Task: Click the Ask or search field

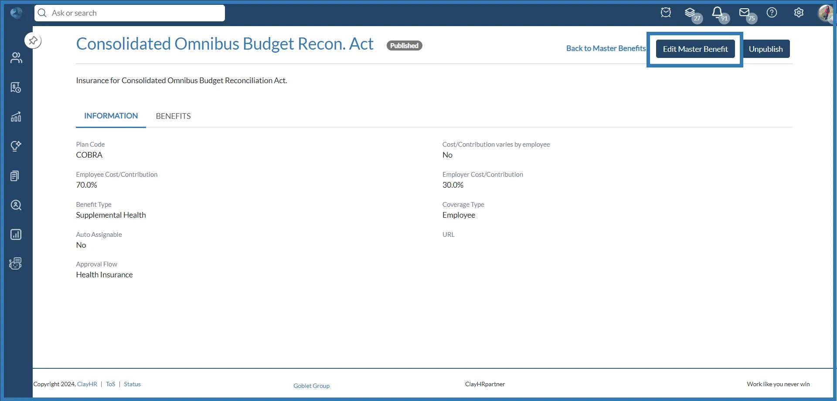Action: (129, 13)
